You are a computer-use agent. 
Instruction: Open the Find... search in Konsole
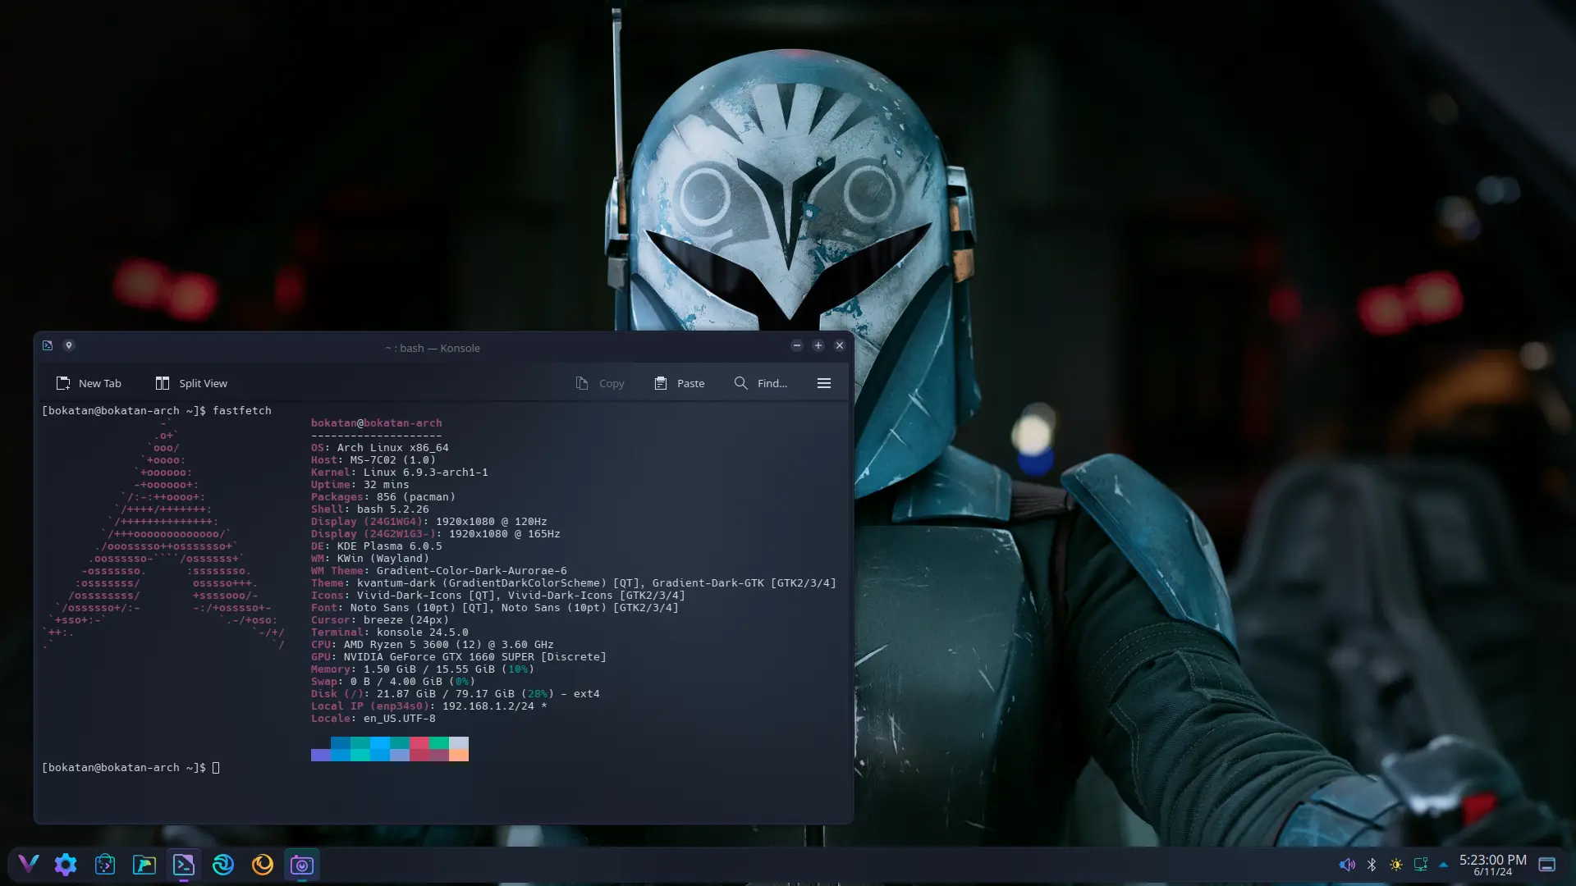click(x=761, y=383)
